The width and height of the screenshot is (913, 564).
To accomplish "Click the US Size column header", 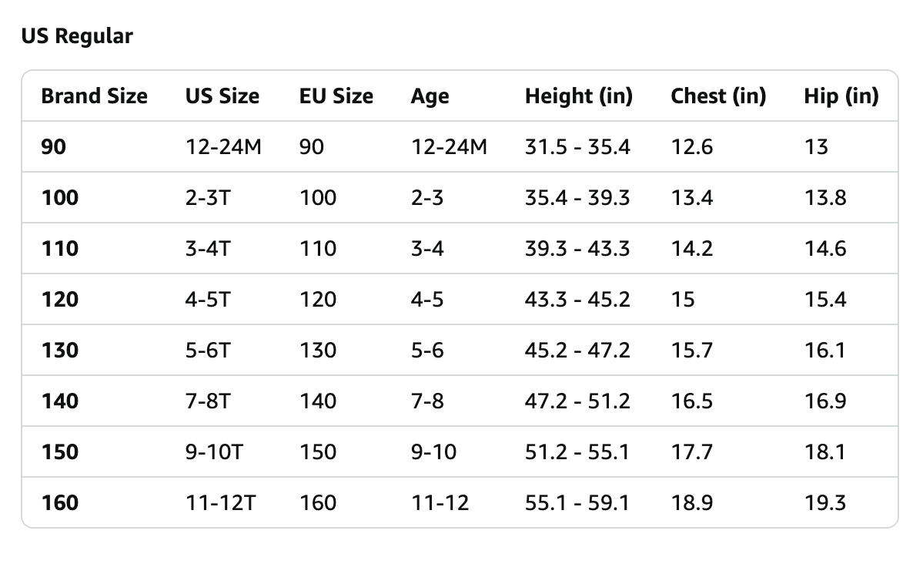I will coord(222,96).
